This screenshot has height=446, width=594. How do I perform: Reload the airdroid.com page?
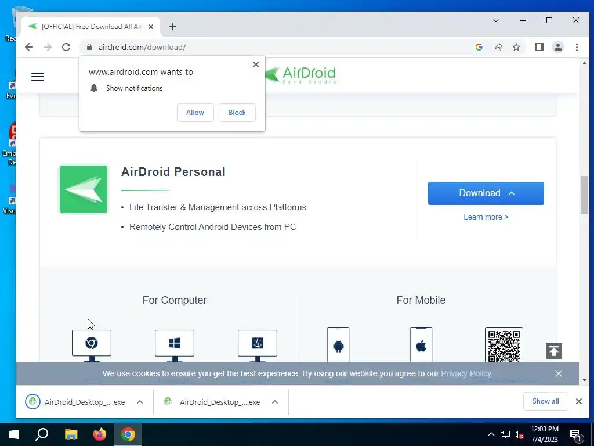pos(66,47)
